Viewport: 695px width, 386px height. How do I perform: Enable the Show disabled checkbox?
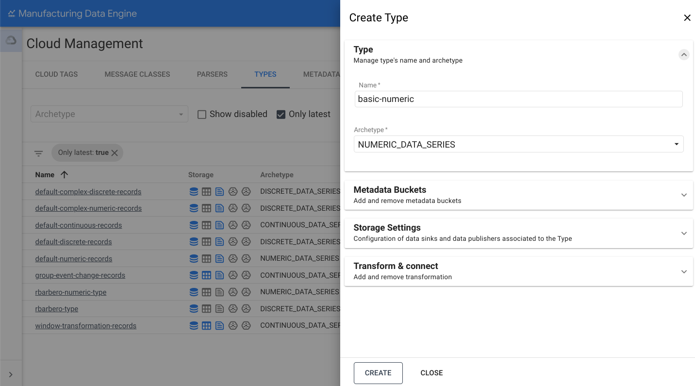tap(202, 115)
